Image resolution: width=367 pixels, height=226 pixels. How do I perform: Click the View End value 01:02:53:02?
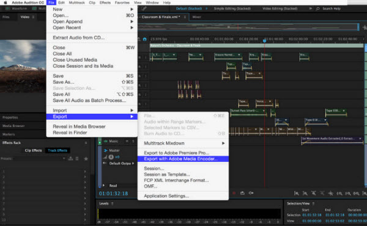335,221
